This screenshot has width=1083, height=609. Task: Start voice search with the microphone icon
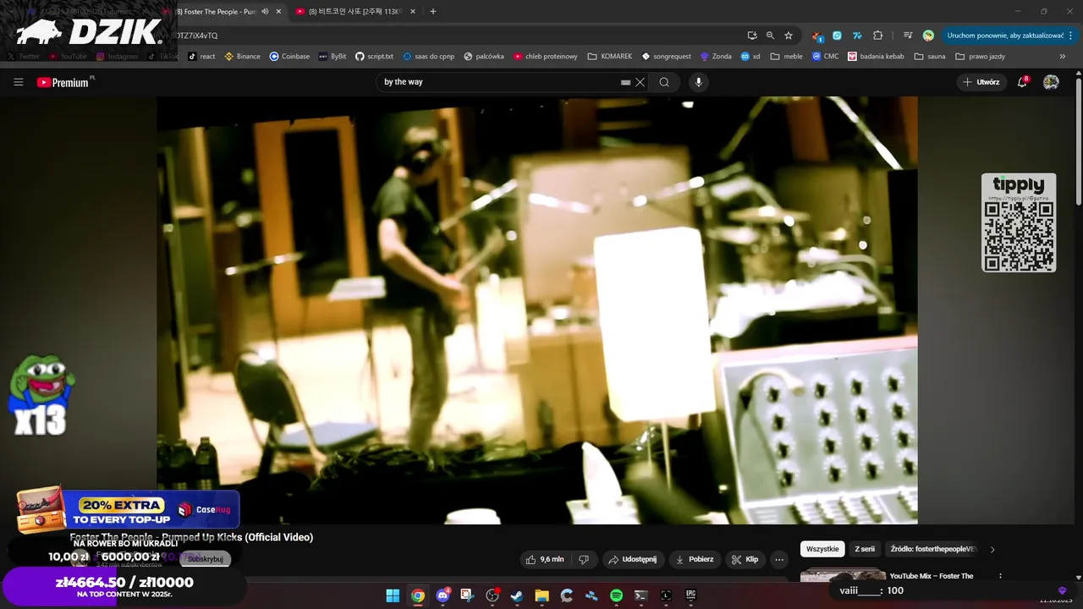(698, 82)
